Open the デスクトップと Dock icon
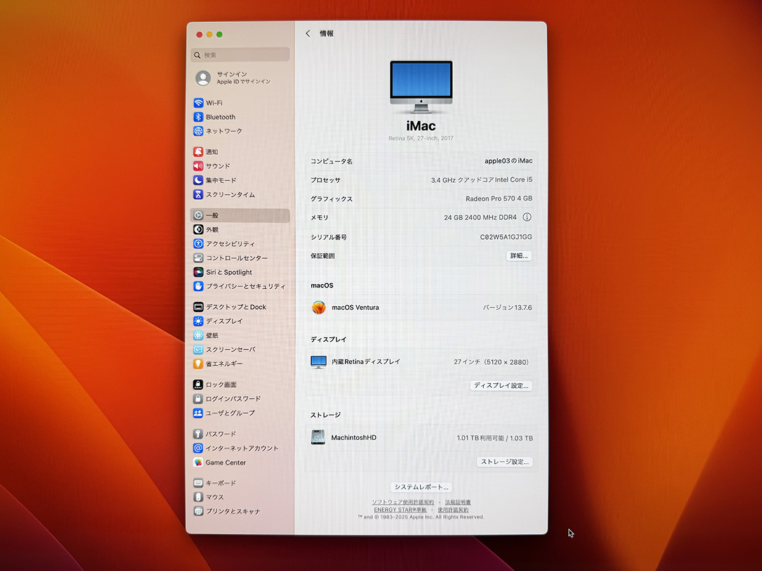762x571 pixels. point(199,307)
